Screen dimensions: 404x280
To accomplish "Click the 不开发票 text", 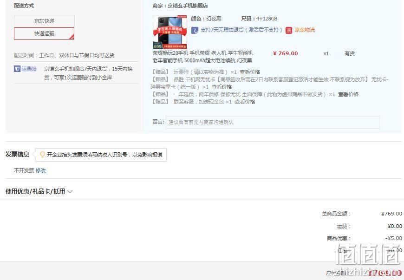I will (x=24, y=170).
